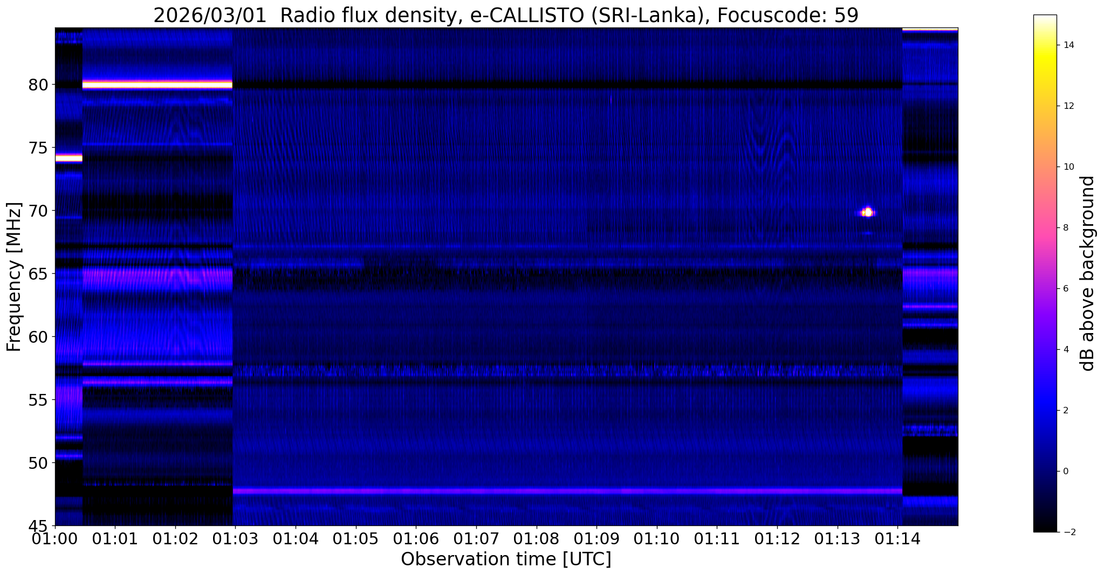The image size is (1104, 575).
Task: Click the 01:09 time tick label
Action: (596, 538)
